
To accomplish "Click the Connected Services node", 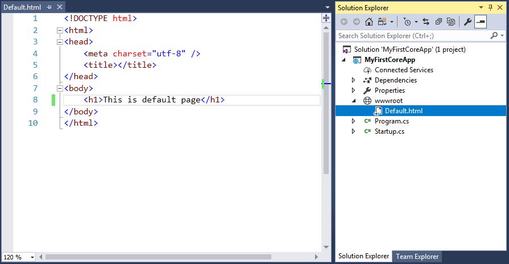I will 404,70.
